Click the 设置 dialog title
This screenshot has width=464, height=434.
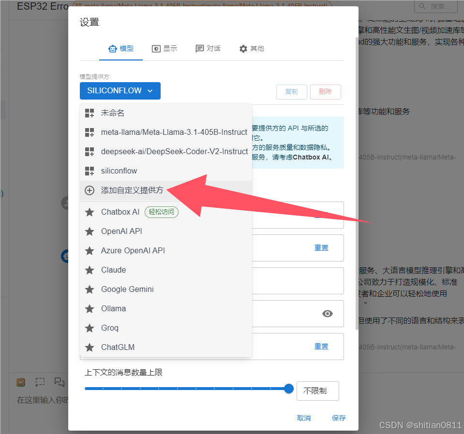90,22
